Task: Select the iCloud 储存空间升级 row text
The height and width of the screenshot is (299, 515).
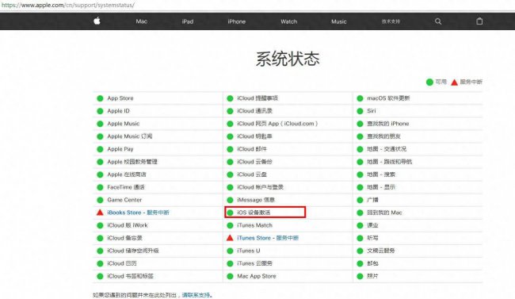Action: pos(133,251)
